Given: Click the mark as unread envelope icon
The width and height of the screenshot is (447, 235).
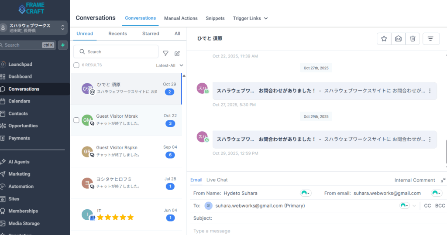Looking at the screenshot, I should [398, 39].
